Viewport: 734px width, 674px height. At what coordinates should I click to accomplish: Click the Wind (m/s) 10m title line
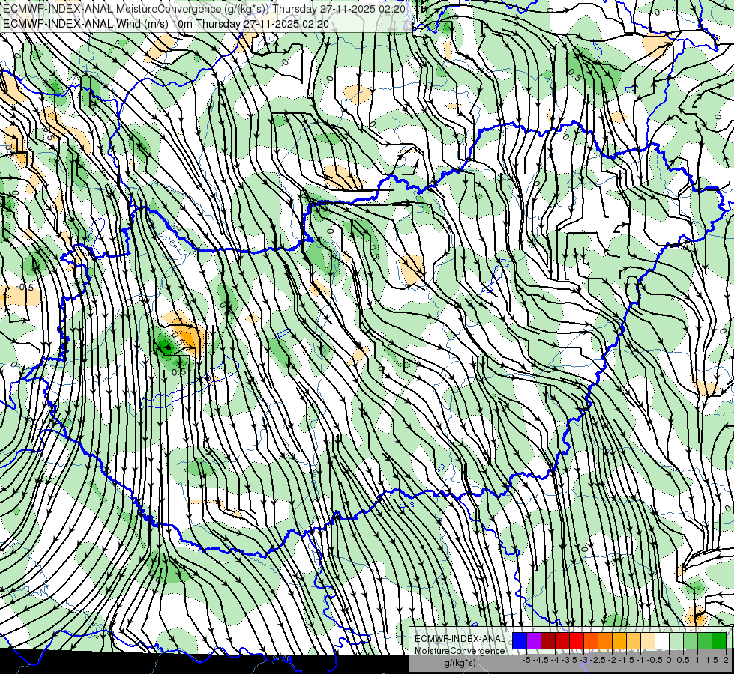(166, 24)
